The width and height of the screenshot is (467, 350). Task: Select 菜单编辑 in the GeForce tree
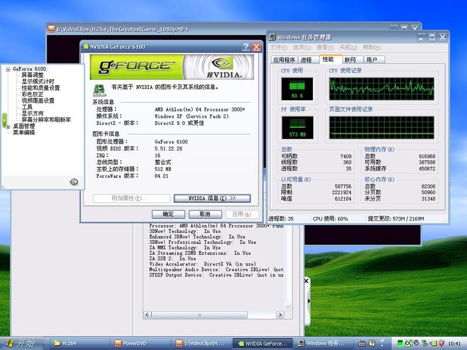click(24, 132)
